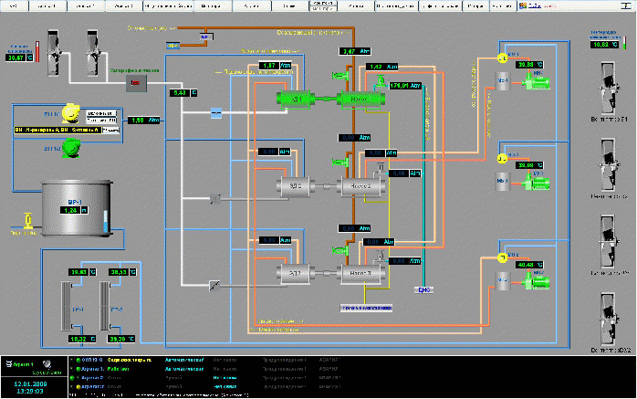Click the 39,83 °C reading above ТР-1
The width and height of the screenshot is (637, 399).
point(82,272)
